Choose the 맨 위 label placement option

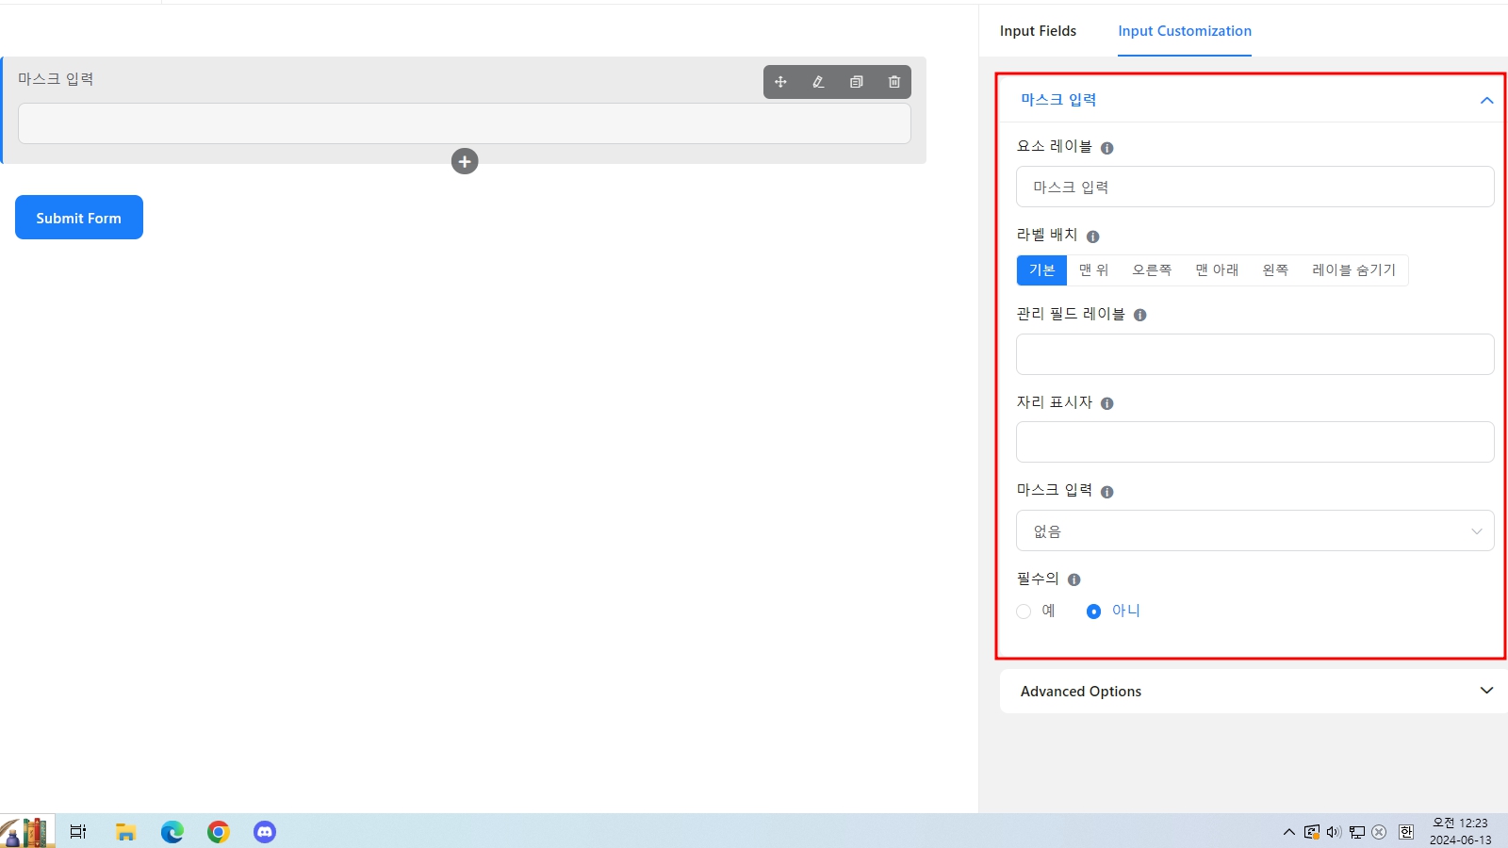(1094, 270)
